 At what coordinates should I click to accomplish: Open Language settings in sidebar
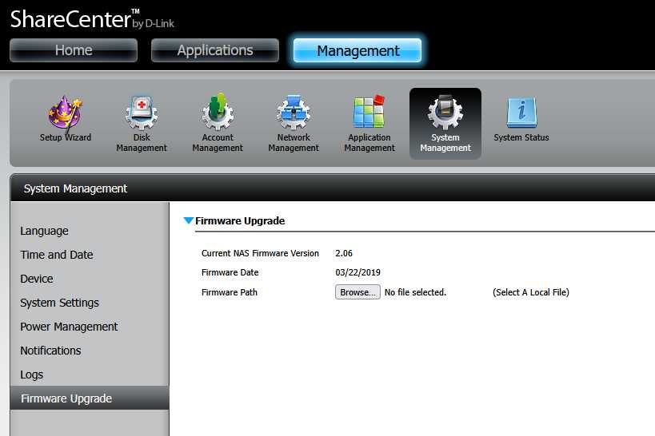(x=44, y=231)
